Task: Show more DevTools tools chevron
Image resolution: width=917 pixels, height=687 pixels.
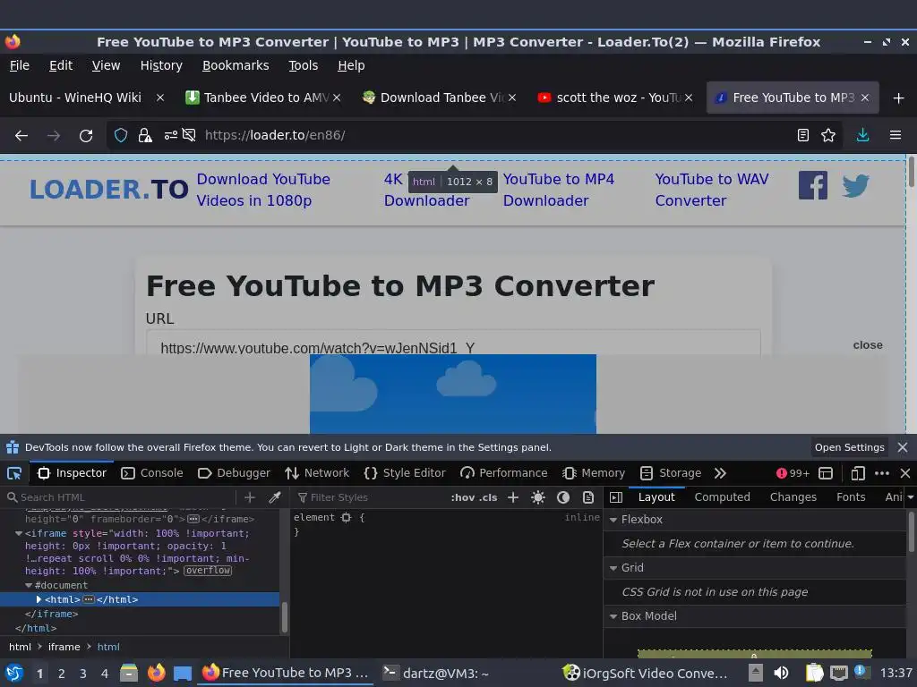Action: point(721,473)
